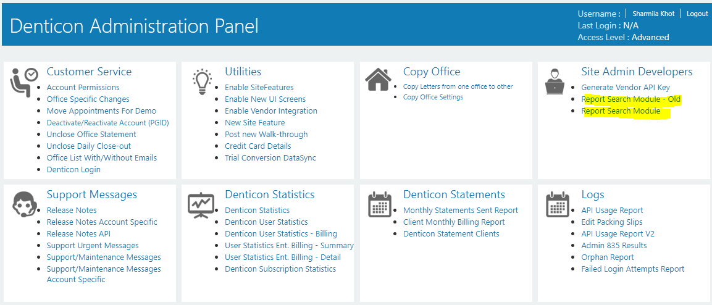Click the Copy Office house icon

[379, 80]
